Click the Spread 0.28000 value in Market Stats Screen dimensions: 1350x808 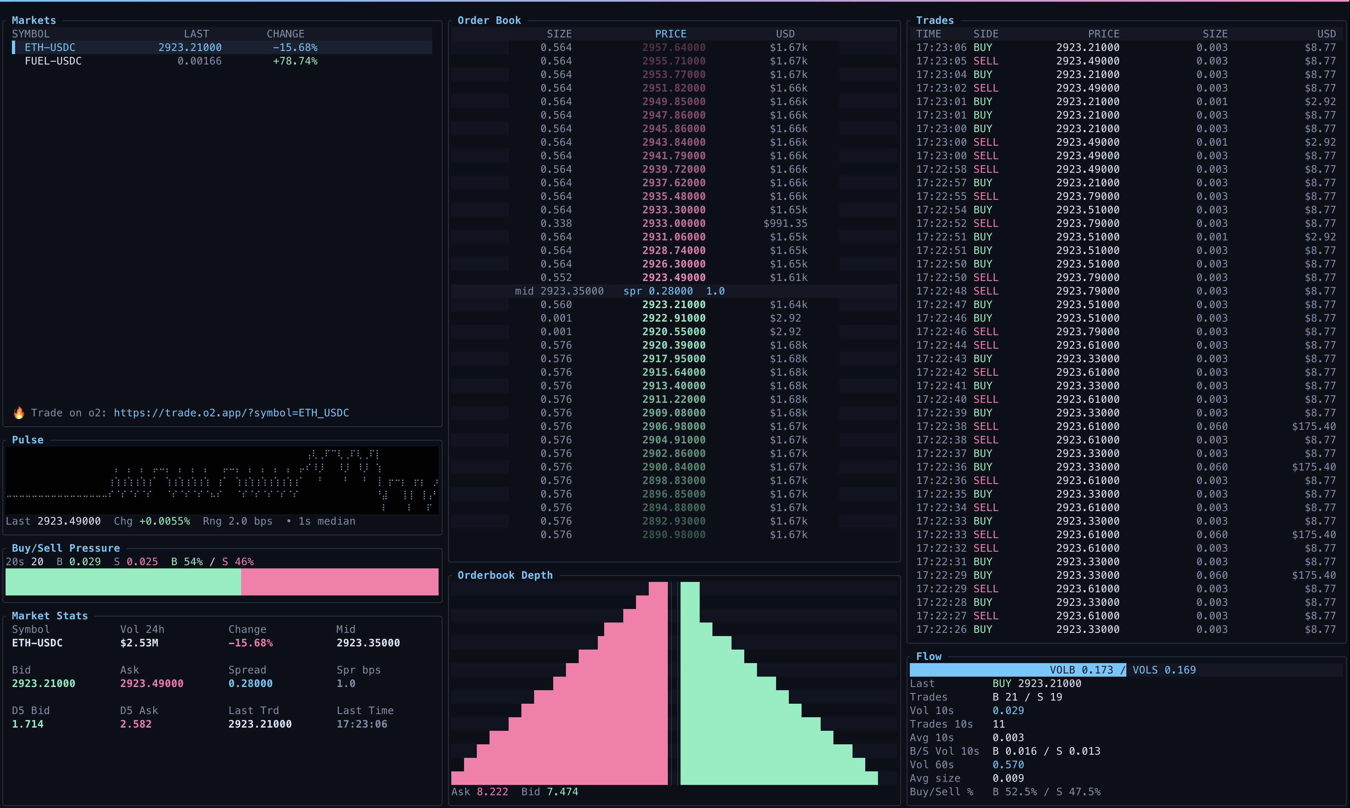pyautogui.click(x=250, y=683)
